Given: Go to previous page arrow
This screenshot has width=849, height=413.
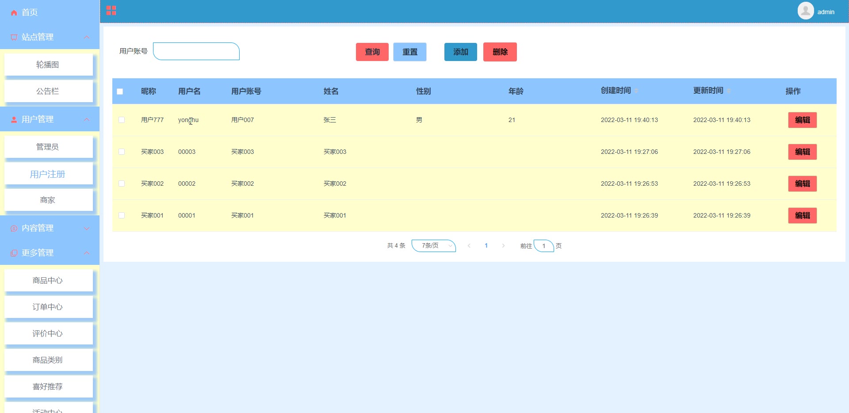Looking at the screenshot, I should (x=469, y=246).
